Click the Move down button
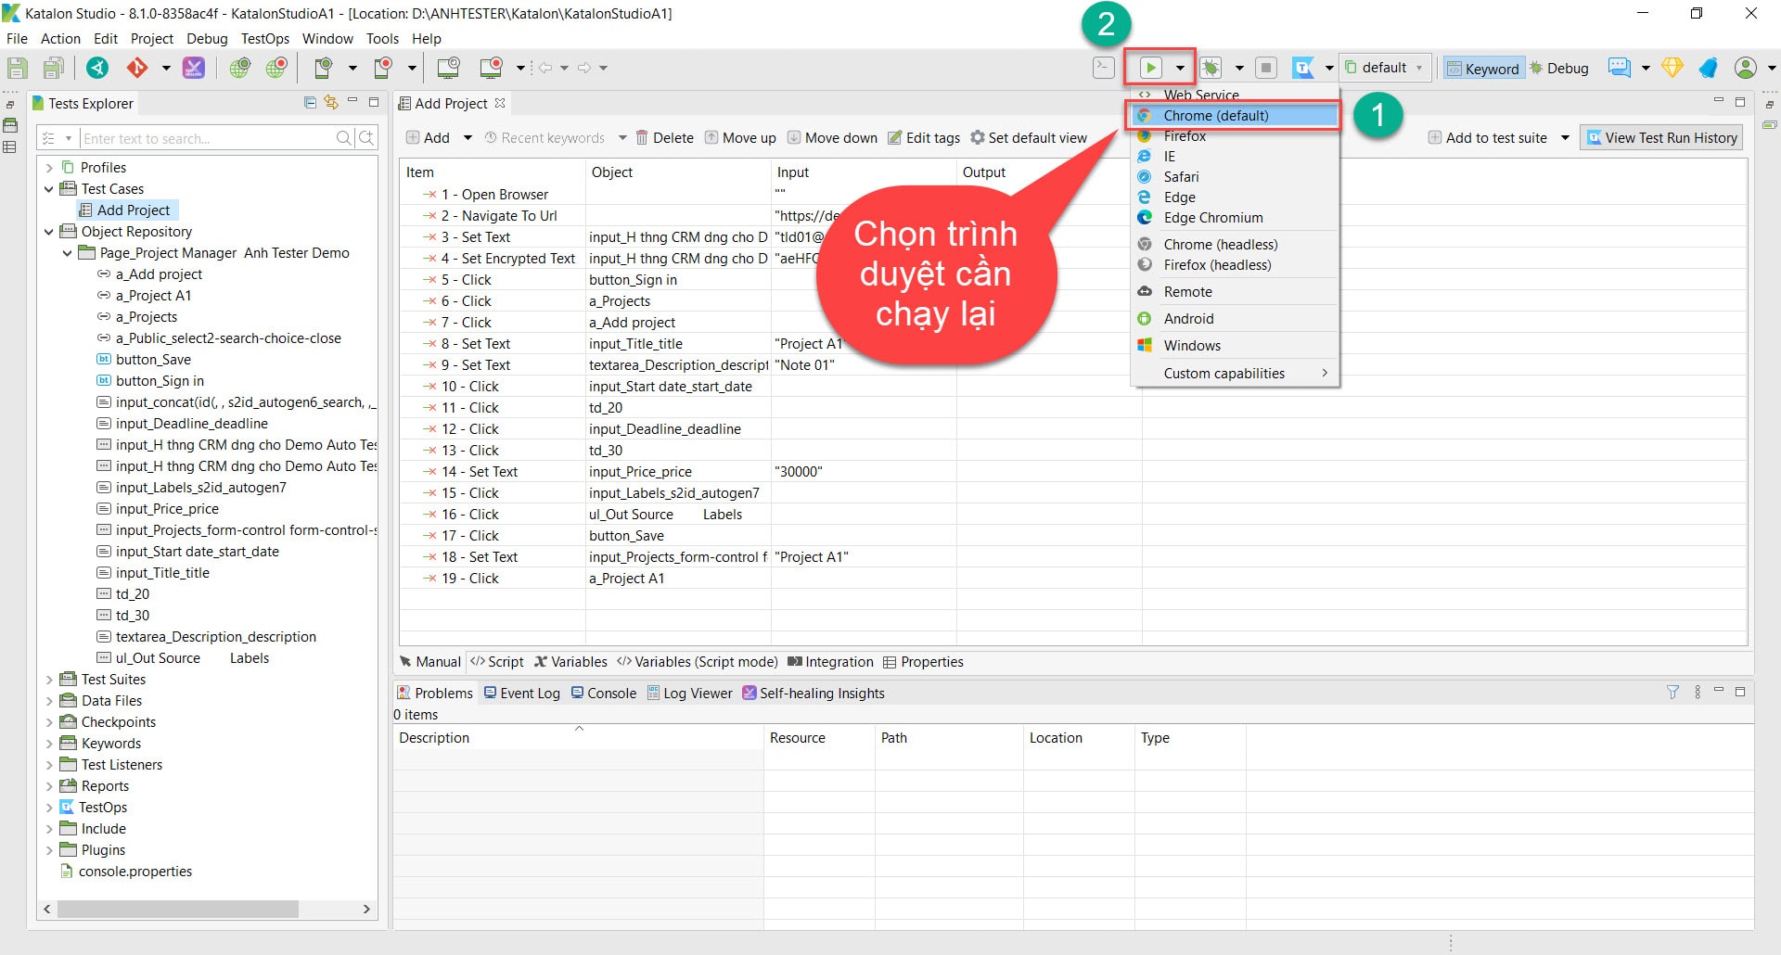This screenshot has height=955, width=1781. pos(832,138)
